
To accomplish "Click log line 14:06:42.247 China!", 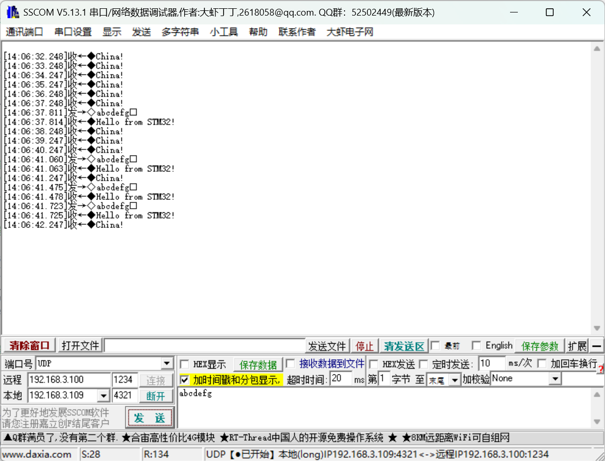I will (63, 225).
